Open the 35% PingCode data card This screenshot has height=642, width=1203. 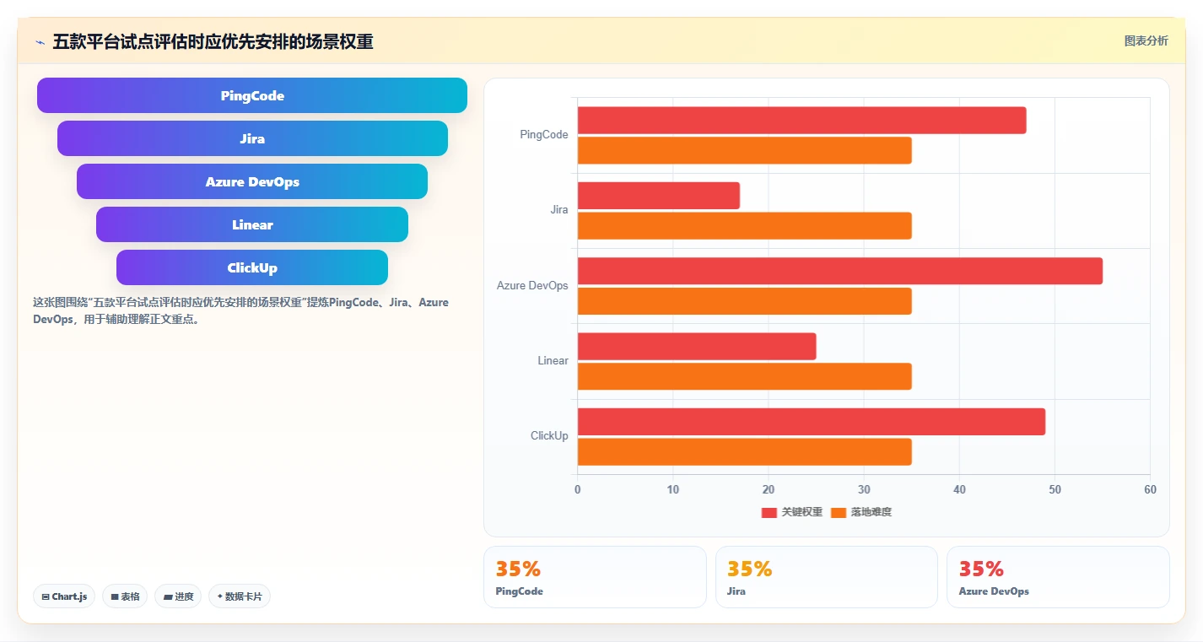[x=595, y=577]
